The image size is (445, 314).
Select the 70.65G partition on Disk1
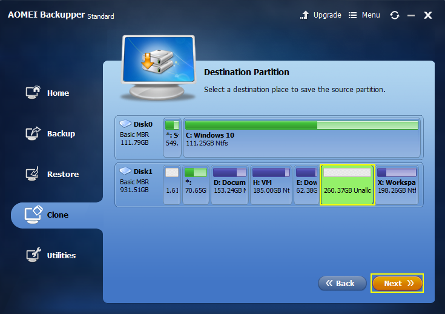pyautogui.click(x=196, y=185)
